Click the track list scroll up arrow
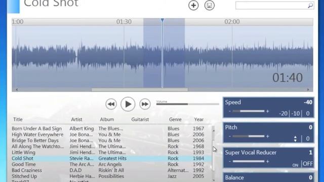 coord(214,131)
